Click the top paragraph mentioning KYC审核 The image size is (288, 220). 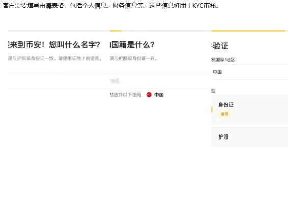click(x=111, y=6)
